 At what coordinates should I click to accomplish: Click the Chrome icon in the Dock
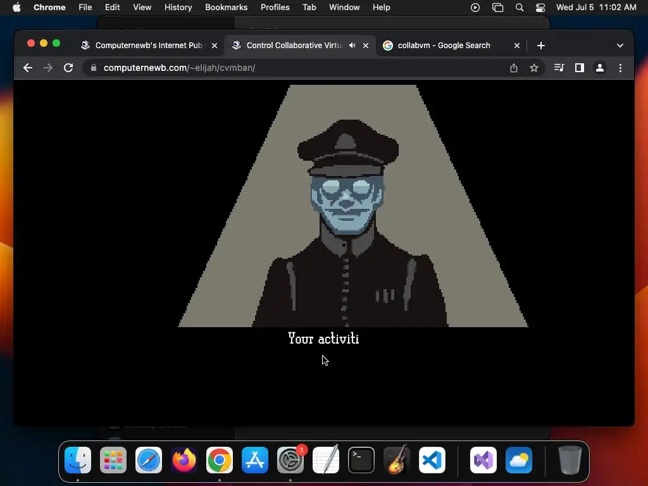pos(220,460)
